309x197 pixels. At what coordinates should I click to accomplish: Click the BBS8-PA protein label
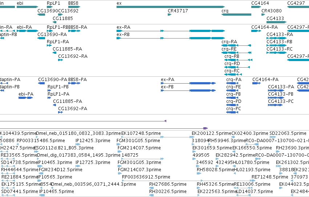pyautogui.click(x=77, y=80)
